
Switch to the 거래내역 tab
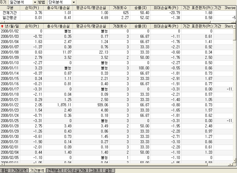(20, 170)
